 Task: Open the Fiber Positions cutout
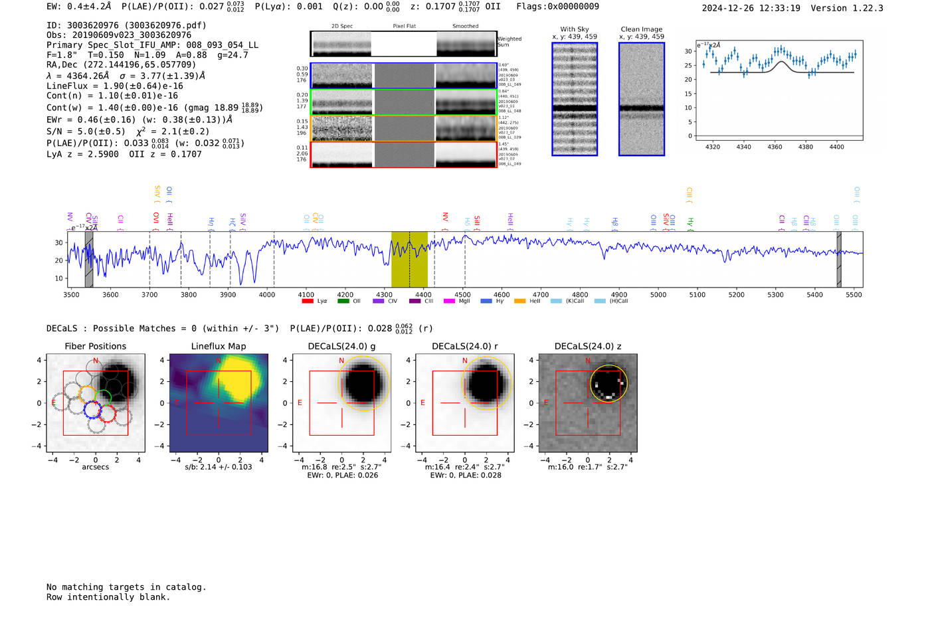[96, 403]
